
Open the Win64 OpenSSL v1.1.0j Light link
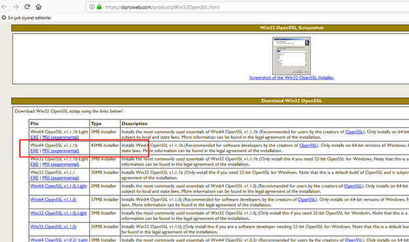[58, 186]
